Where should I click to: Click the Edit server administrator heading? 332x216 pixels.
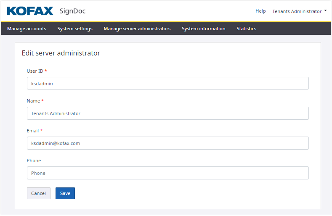pyautogui.click(x=61, y=53)
